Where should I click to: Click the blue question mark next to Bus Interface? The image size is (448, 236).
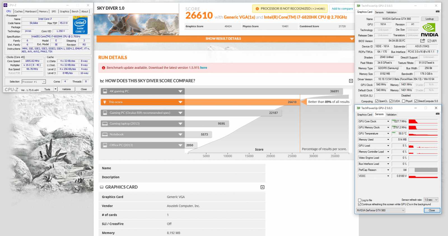[437, 52]
